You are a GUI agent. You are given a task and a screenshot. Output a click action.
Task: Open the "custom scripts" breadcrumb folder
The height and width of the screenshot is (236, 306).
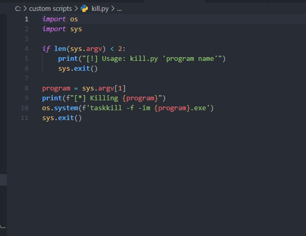pos(50,9)
